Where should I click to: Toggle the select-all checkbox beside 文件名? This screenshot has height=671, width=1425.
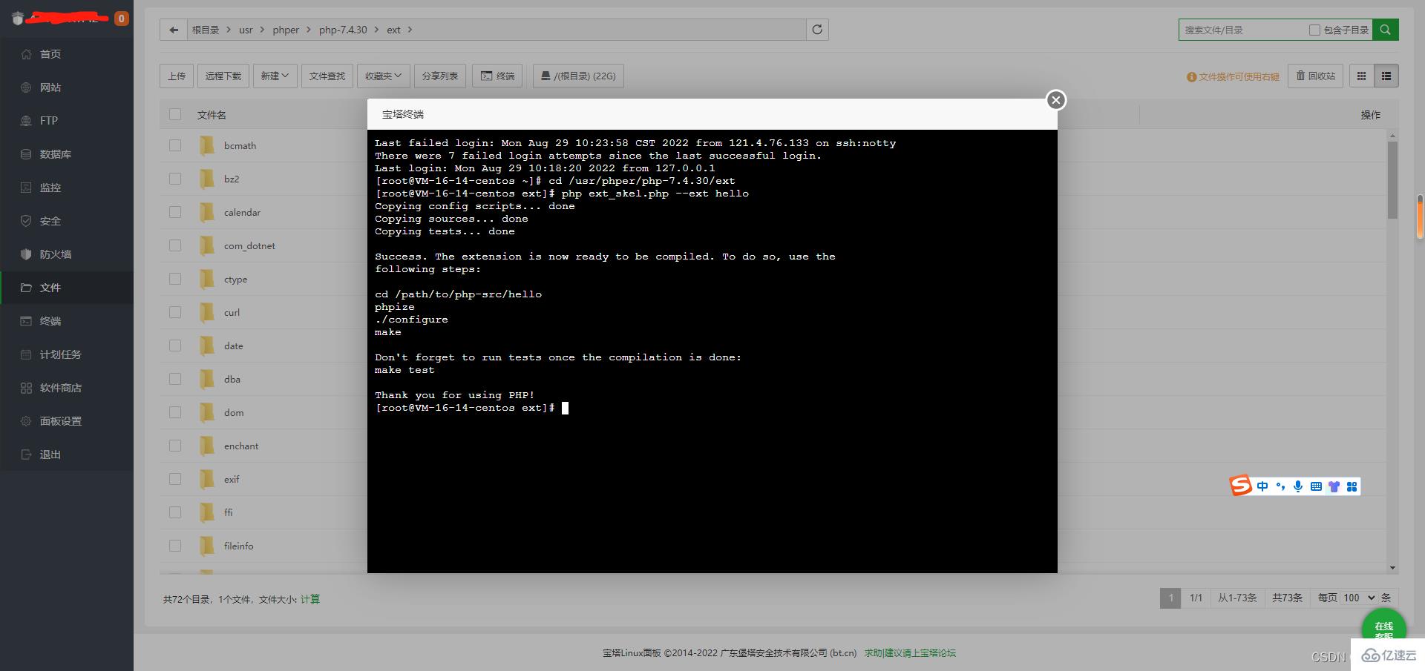[x=175, y=114]
